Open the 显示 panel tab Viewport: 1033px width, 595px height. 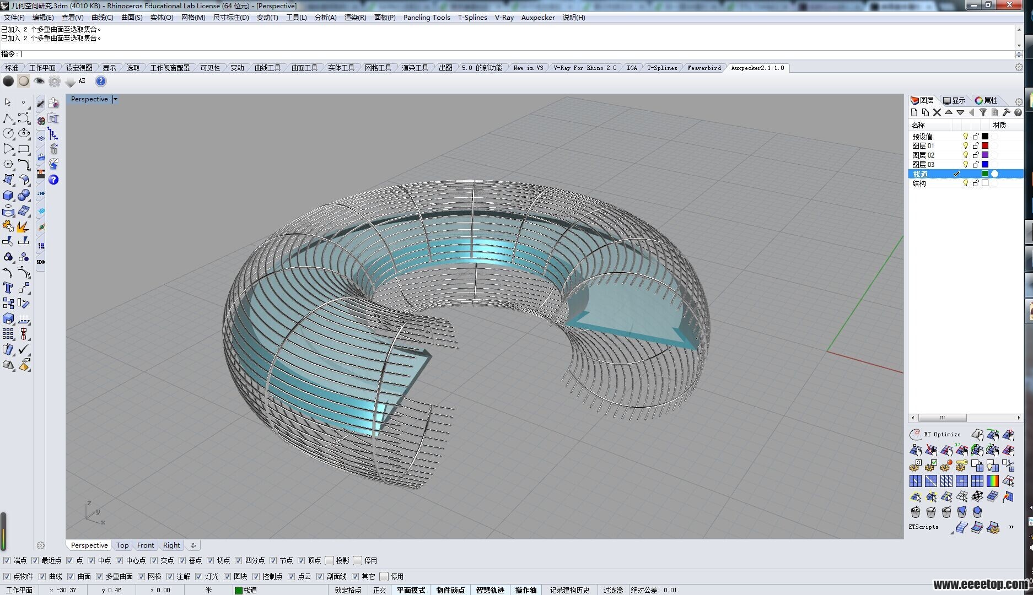pos(955,100)
